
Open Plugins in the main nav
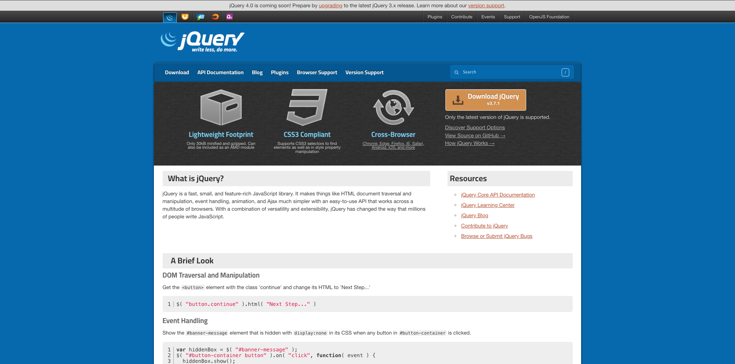pyautogui.click(x=280, y=72)
